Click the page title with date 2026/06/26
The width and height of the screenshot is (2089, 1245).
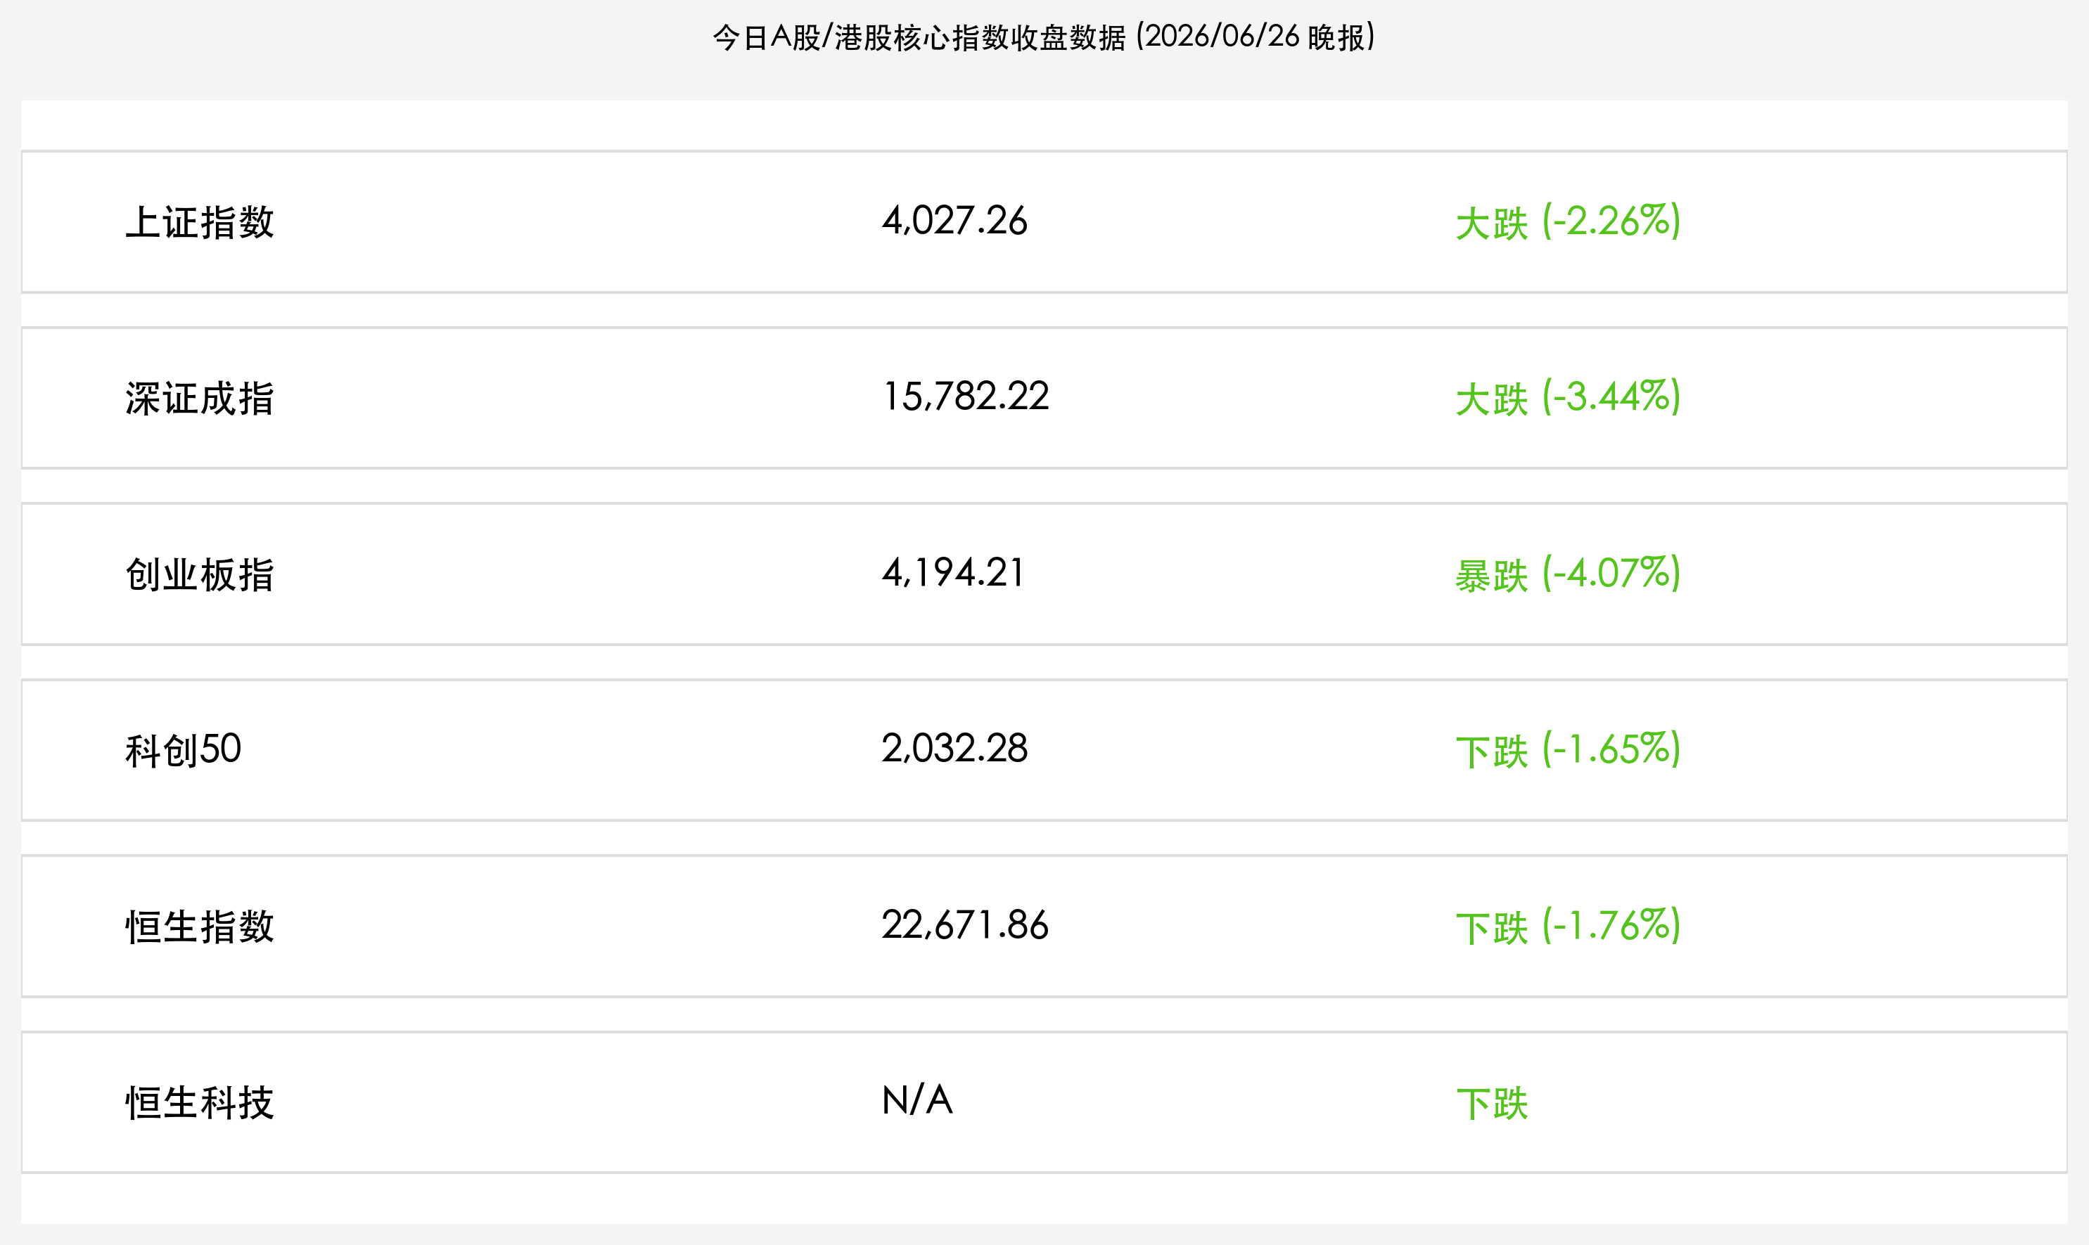[1044, 37]
